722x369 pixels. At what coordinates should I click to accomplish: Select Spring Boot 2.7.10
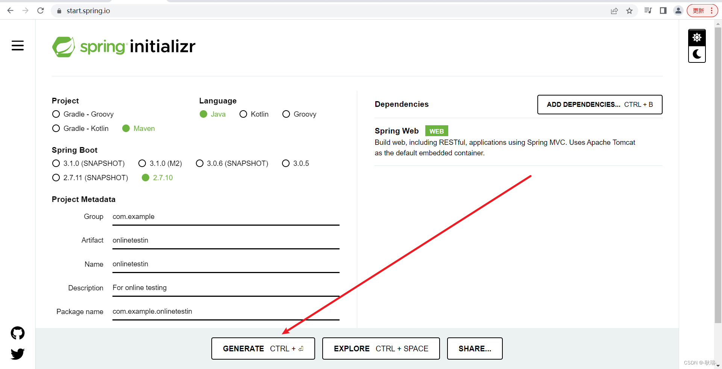pos(157,178)
